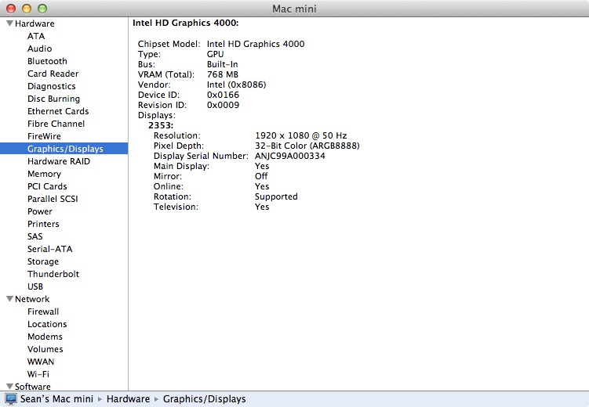Click the 2353 display name

click(161, 125)
